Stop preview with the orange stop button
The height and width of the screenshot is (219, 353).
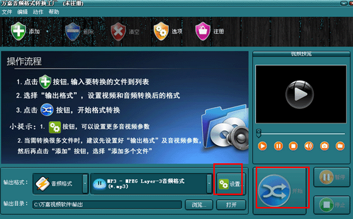point(293,146)
